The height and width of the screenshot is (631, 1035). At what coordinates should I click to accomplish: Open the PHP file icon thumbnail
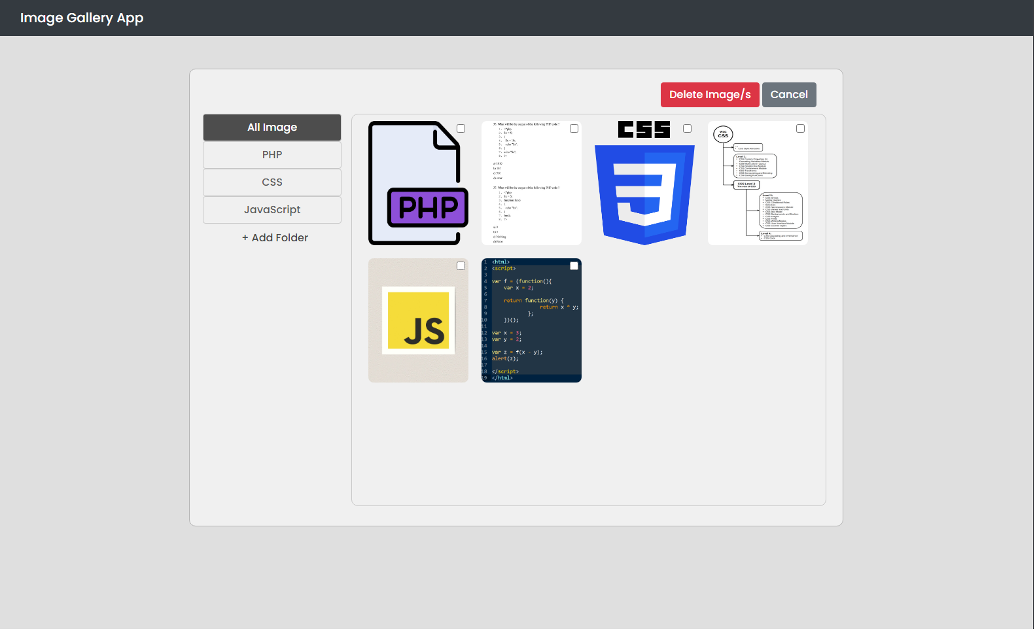[419, 183]
